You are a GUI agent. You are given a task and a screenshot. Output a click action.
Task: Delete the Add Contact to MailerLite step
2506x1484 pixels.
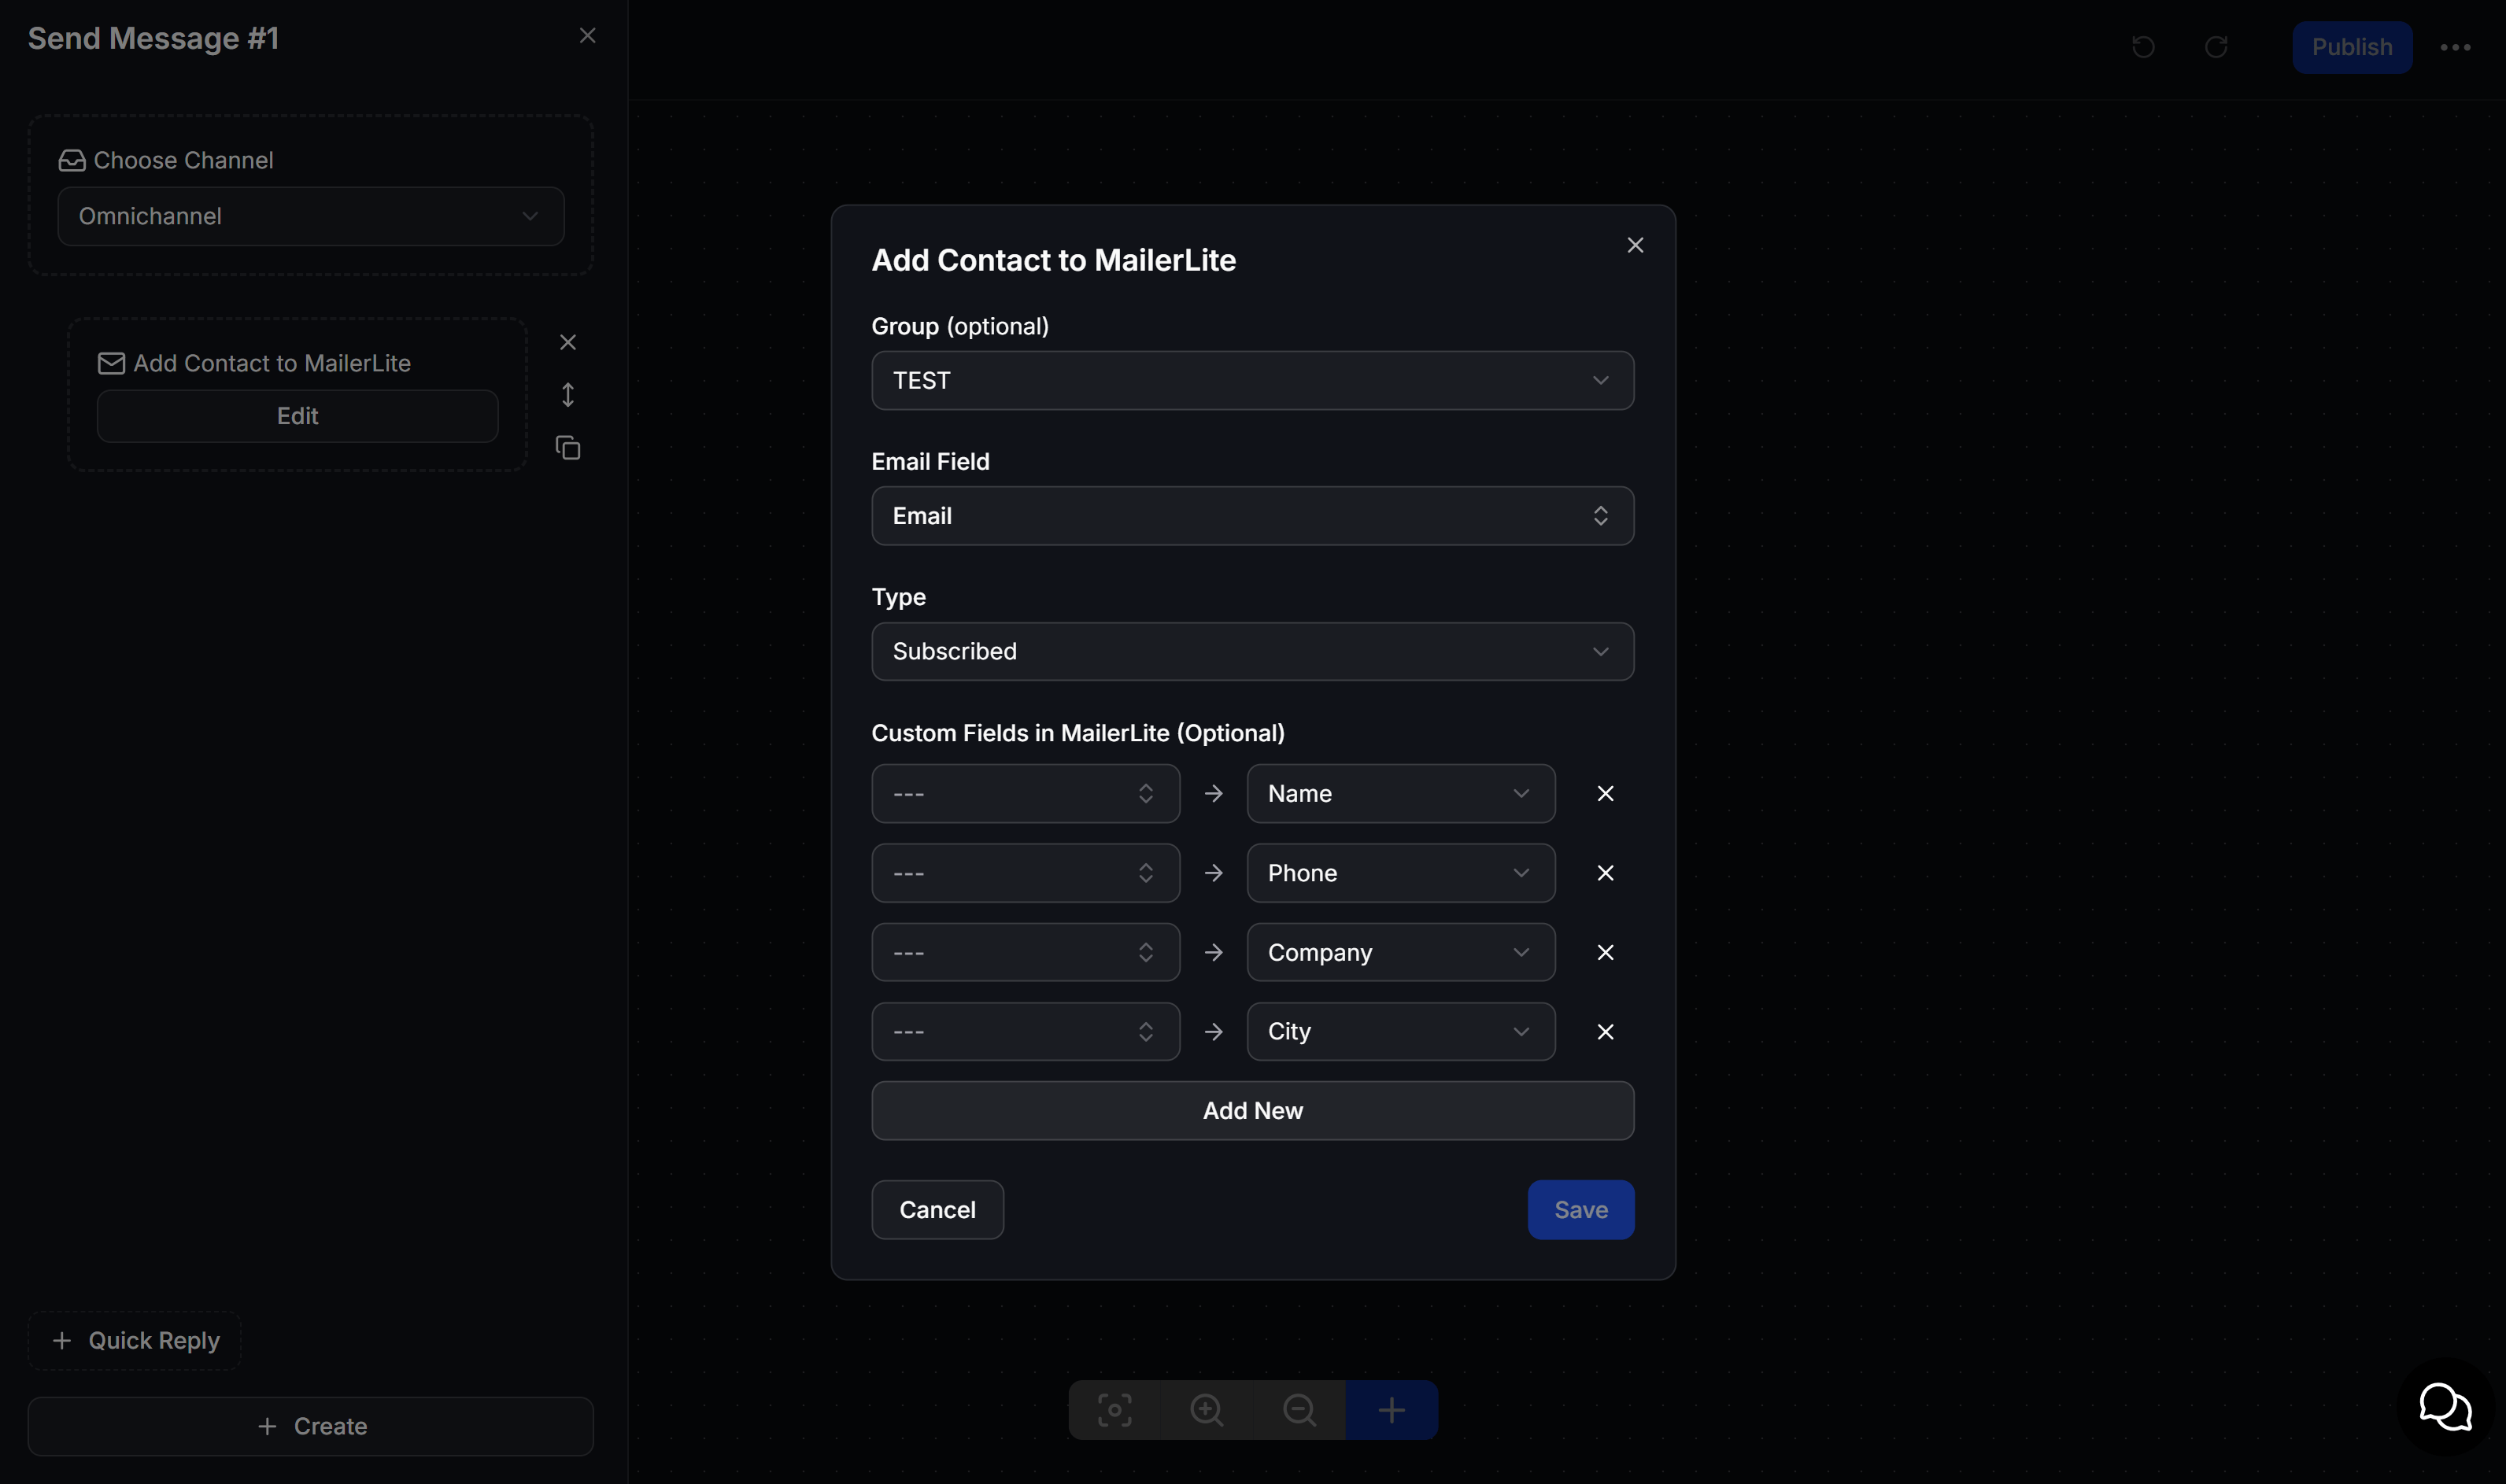(x=568, y=342)
